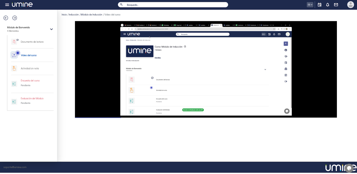The image size is (357, 174).
Task: Click the magnifier icon in the search bar
Action: (121, 5)
